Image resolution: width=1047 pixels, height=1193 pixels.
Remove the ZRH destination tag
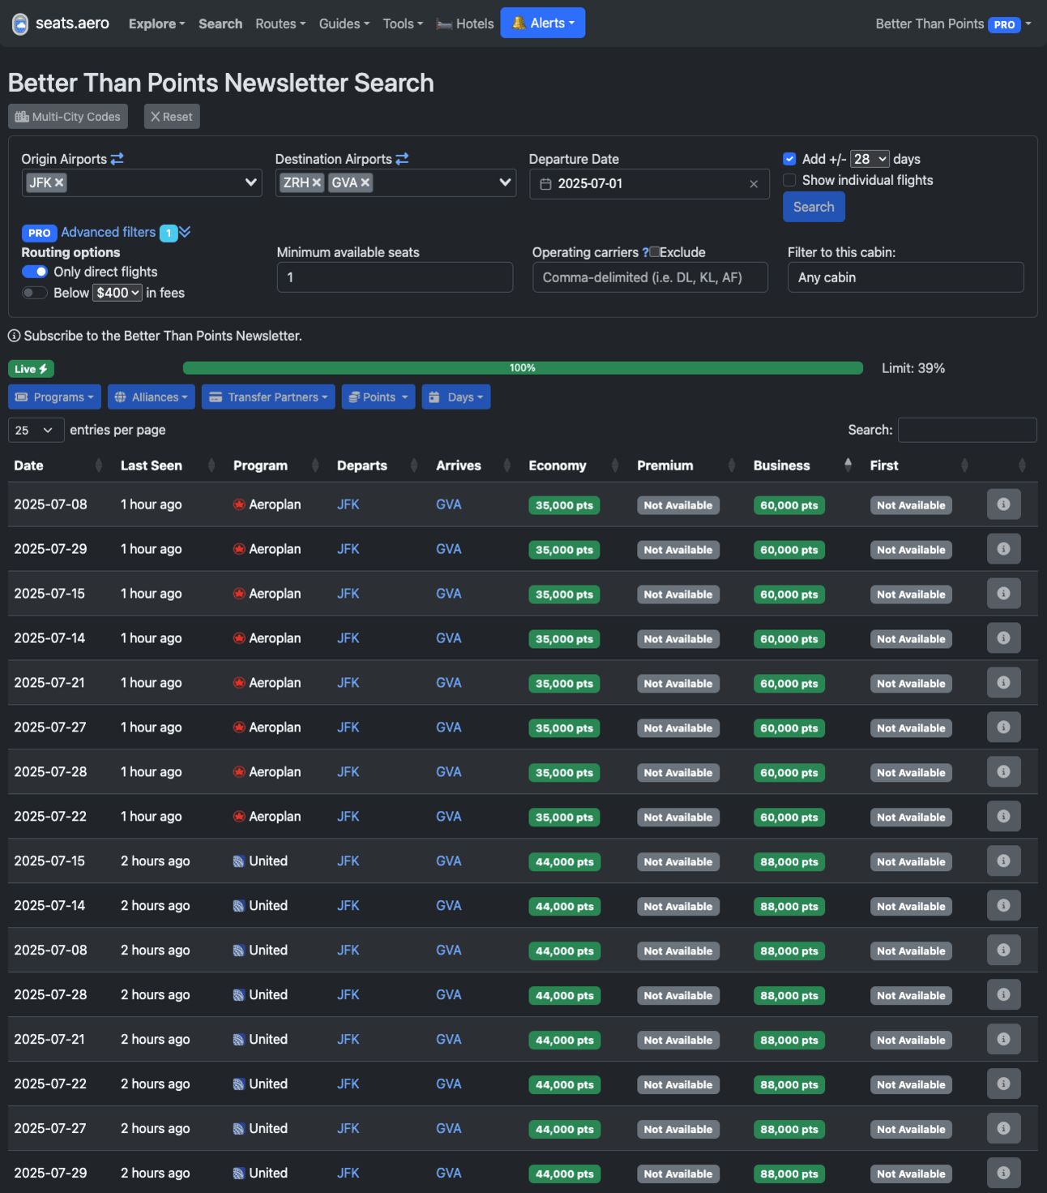point(317,182)
